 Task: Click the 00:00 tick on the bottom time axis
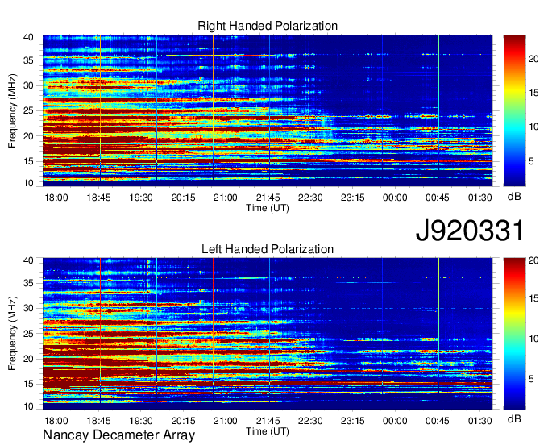click(395, 421)
